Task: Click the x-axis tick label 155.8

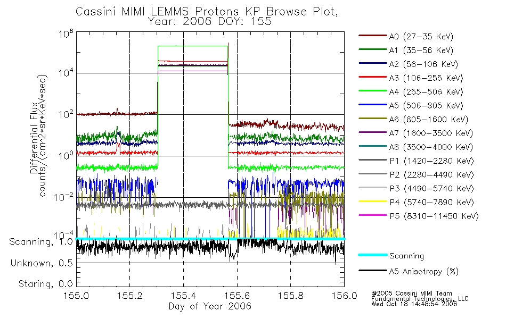Action: (x=291, y=296)
